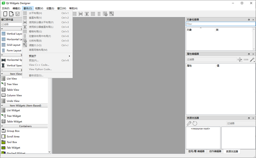256x158 pixels.
Task: Click the form layout toolbar icon
Action: 99,14
